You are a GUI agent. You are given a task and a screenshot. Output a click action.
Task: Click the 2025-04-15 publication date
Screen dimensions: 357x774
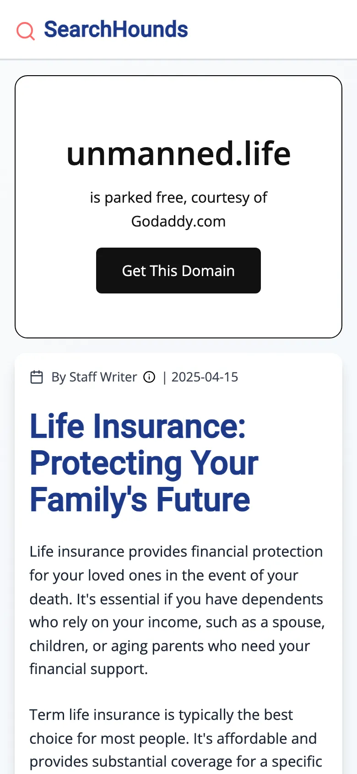tap(205, 377)
